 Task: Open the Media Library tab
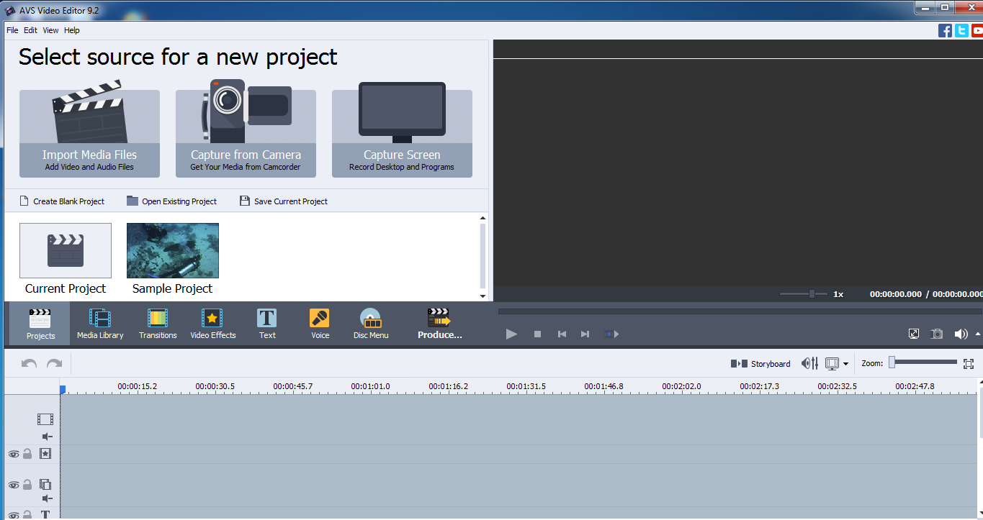click(x=100, y=324)
